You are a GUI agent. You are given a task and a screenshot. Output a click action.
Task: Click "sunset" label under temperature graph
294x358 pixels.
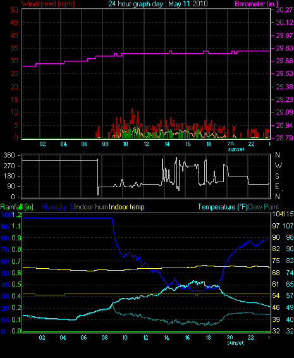(x=235, y=343)
